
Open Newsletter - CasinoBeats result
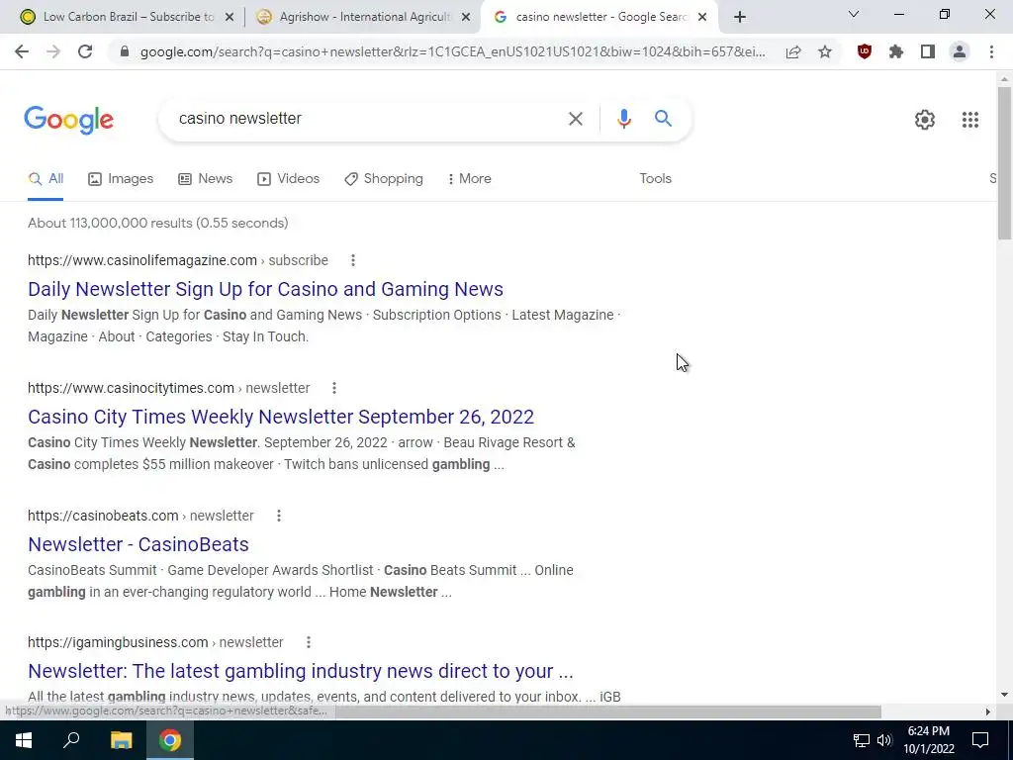138,544
